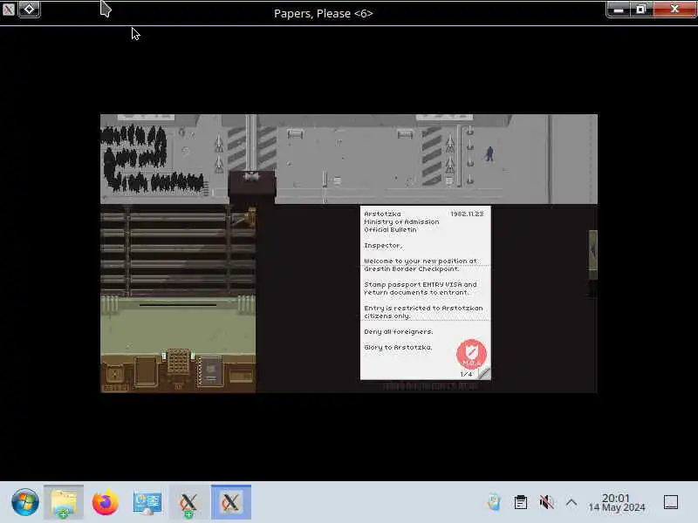
Task: Click the red M.O.A seal stamp
Action: [x=471, y=354]
